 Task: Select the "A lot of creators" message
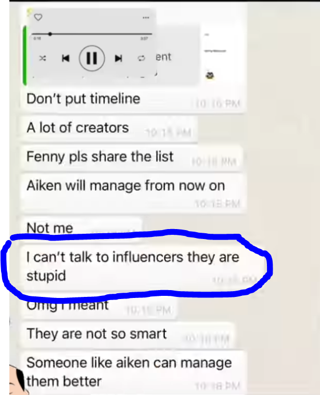(109, 128)
